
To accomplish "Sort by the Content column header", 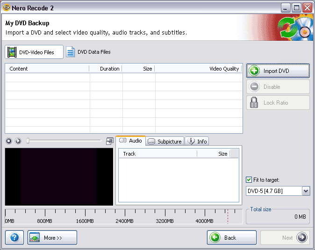I will click(47, 69).
